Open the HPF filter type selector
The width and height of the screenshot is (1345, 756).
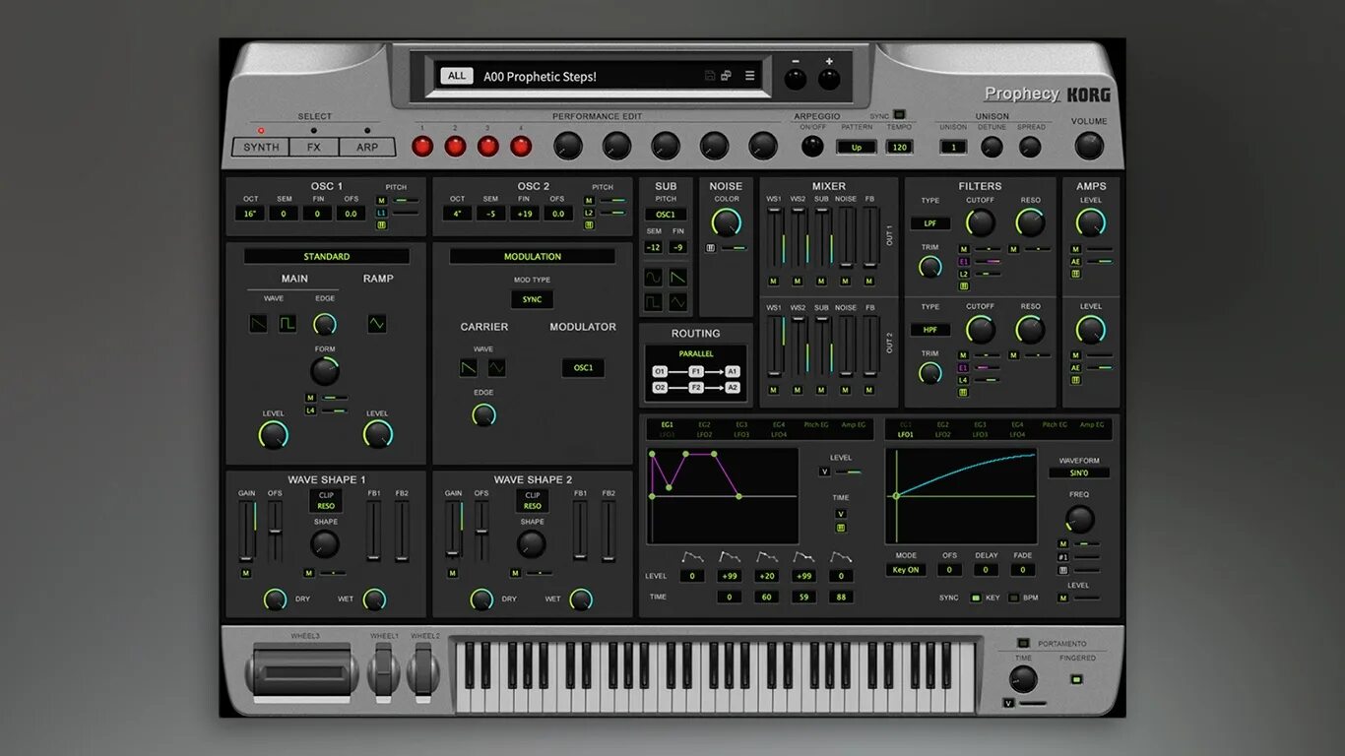[x=930, y=330]
